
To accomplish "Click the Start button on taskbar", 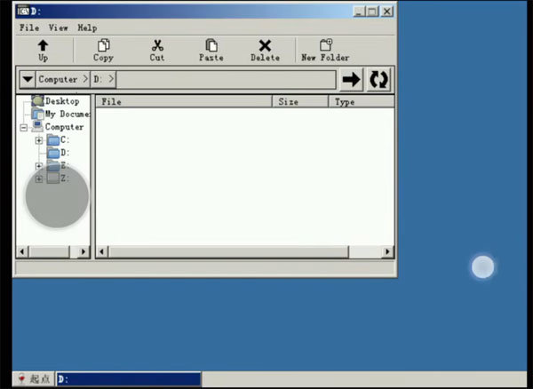I will 34,379.
